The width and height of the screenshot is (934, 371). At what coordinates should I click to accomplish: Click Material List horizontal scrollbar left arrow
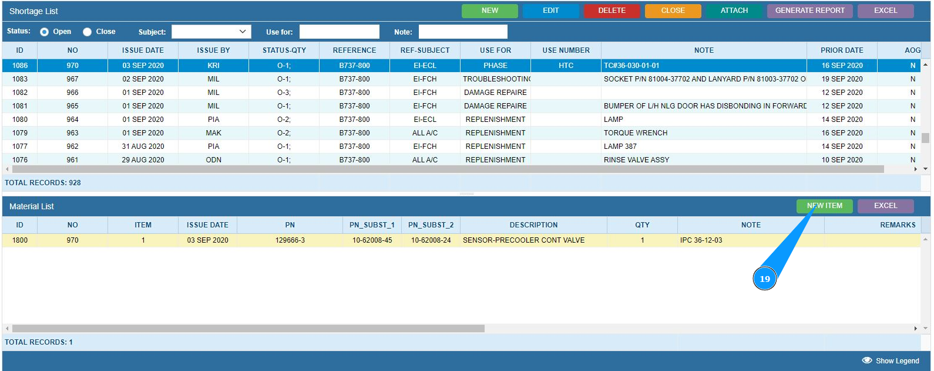(x=7, y=329)
